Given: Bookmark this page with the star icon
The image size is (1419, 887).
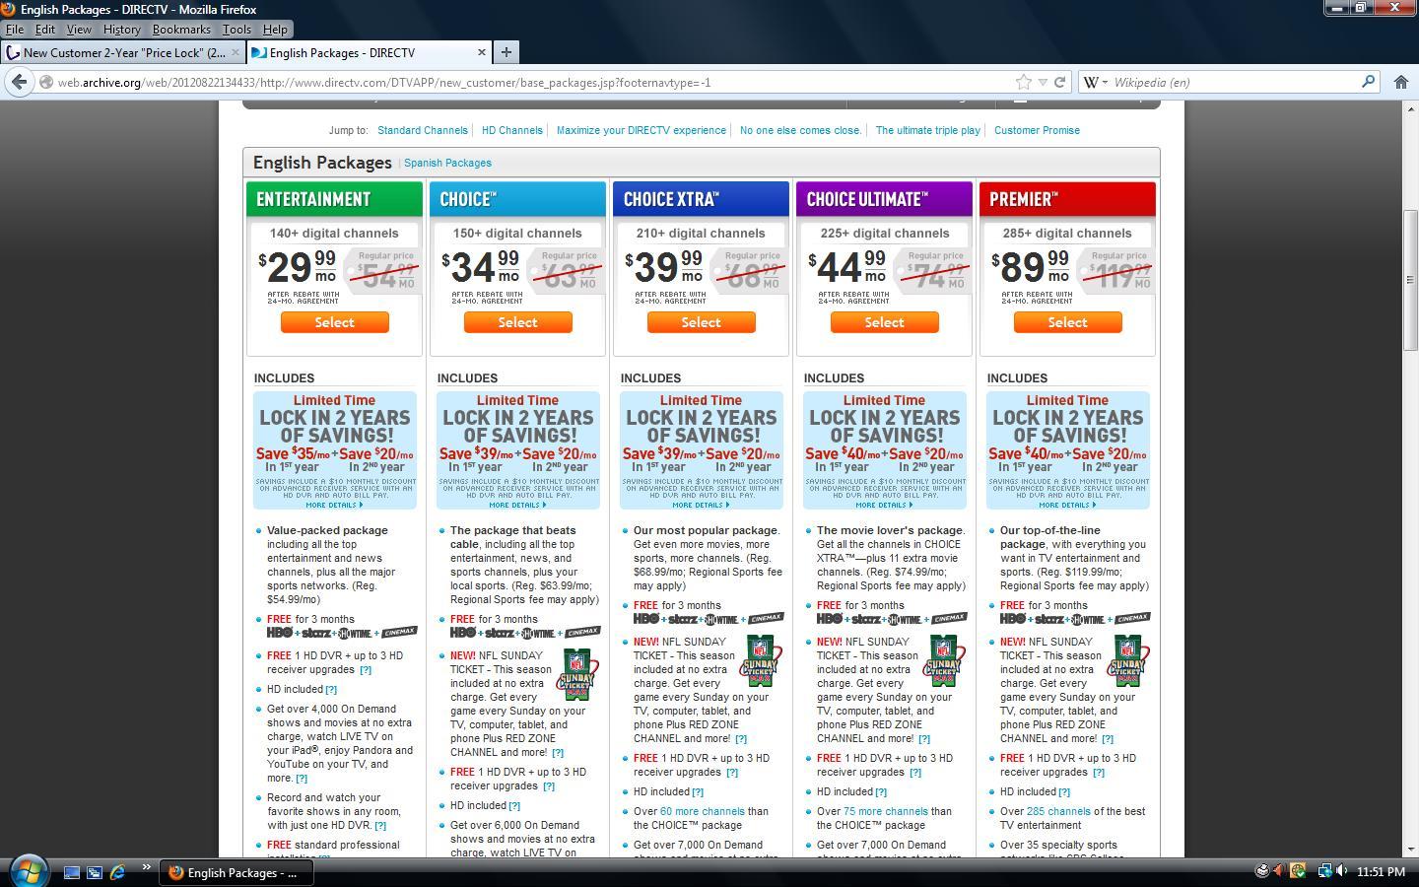Looking at the screenshot, I should tap(1024, 82).
